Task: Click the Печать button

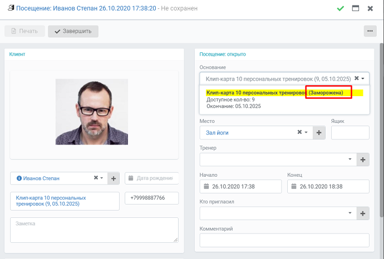Action: 24,31
